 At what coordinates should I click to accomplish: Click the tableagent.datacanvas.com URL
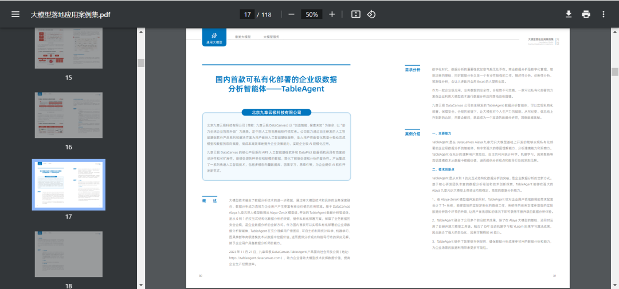coord(256,258)
